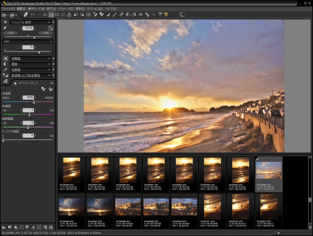This screenshot has width=313, height=236.
Task: Open the パラメータ(P) menu
Action: [66, 9]
